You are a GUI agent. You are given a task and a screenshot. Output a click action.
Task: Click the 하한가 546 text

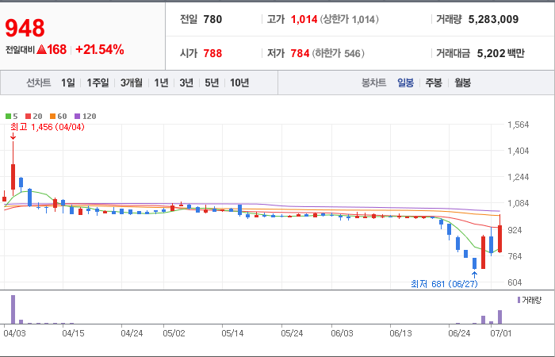(x=339, y=53)
